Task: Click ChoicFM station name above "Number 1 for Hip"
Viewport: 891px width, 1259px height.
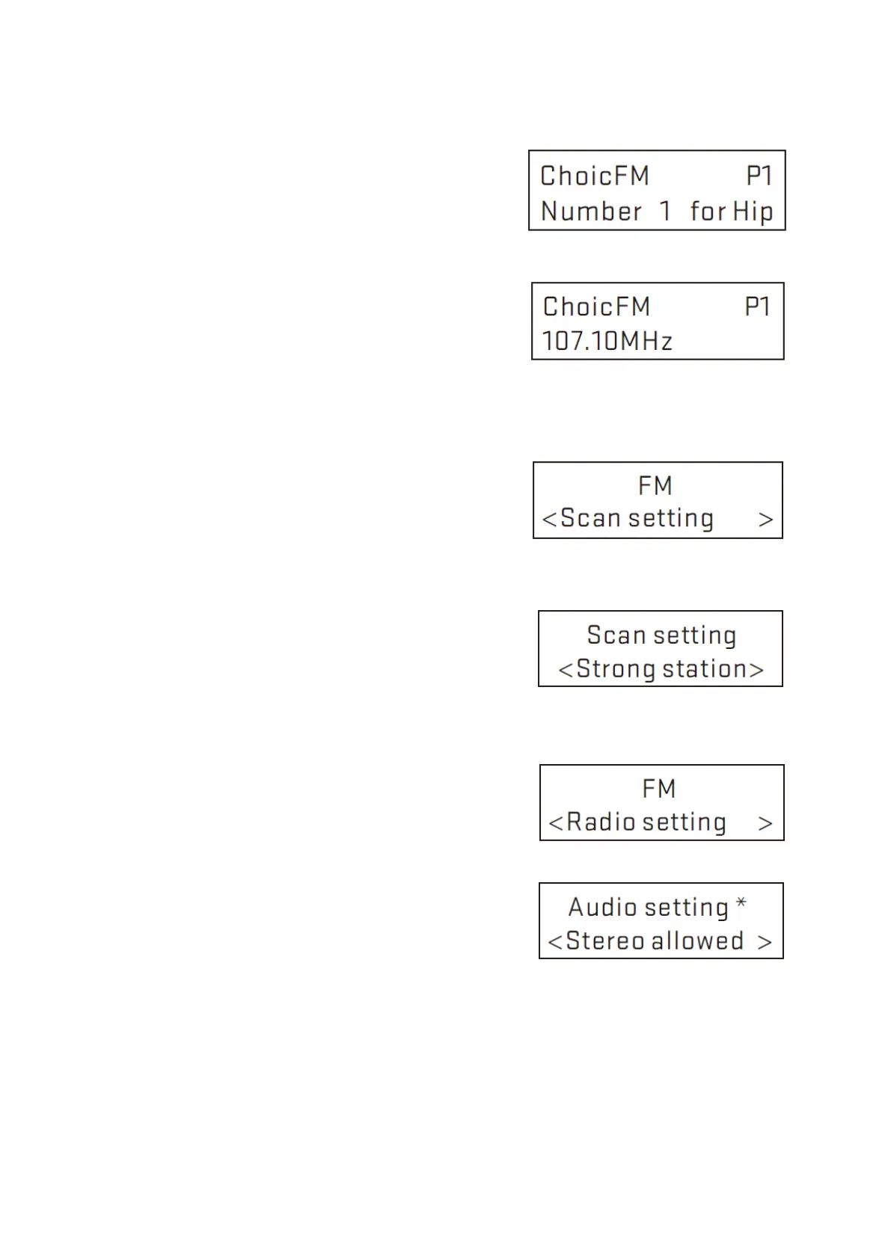Action: pos(595,176)
